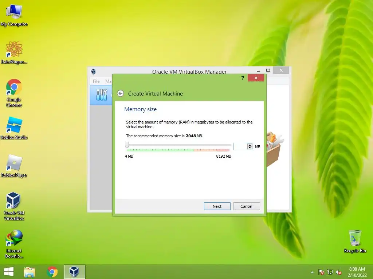Image resolution: width=373 pixels, height=279 pixels.
Task: Select Tools icon in VirtualBox Manager
Action: 102,95
